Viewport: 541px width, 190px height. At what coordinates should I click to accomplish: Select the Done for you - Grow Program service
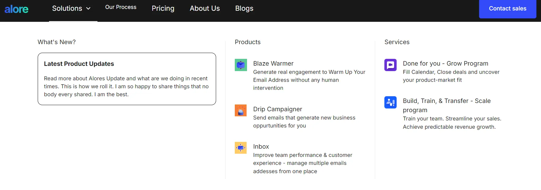(x=445, y=63)
